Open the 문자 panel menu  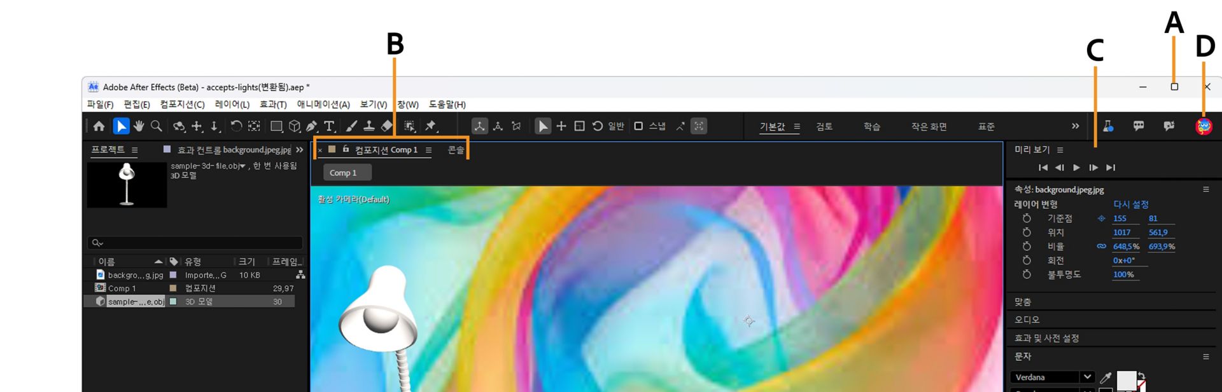1205,356
